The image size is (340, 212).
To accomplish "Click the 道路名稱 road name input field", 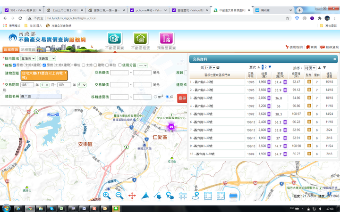I will click(x=41, y=97).
